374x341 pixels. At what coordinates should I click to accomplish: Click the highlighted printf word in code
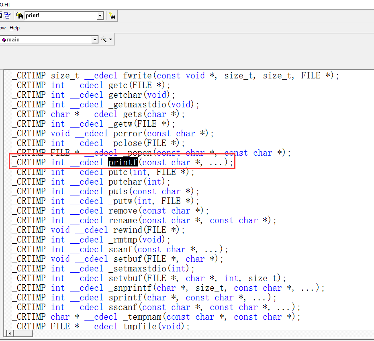(x=123, y=162)
